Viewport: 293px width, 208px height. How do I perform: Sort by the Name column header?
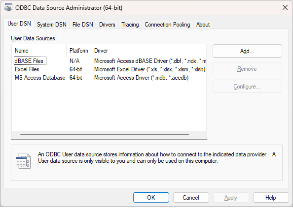(39, 51)
